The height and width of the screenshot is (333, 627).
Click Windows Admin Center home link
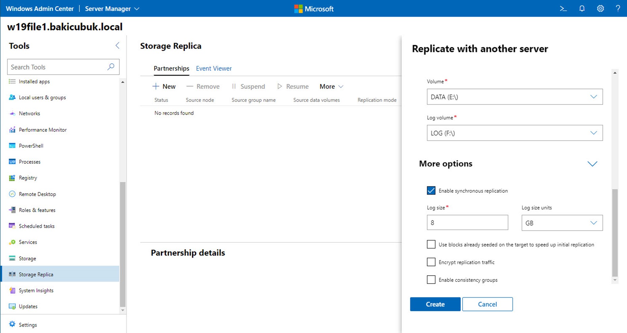(40, 9)
